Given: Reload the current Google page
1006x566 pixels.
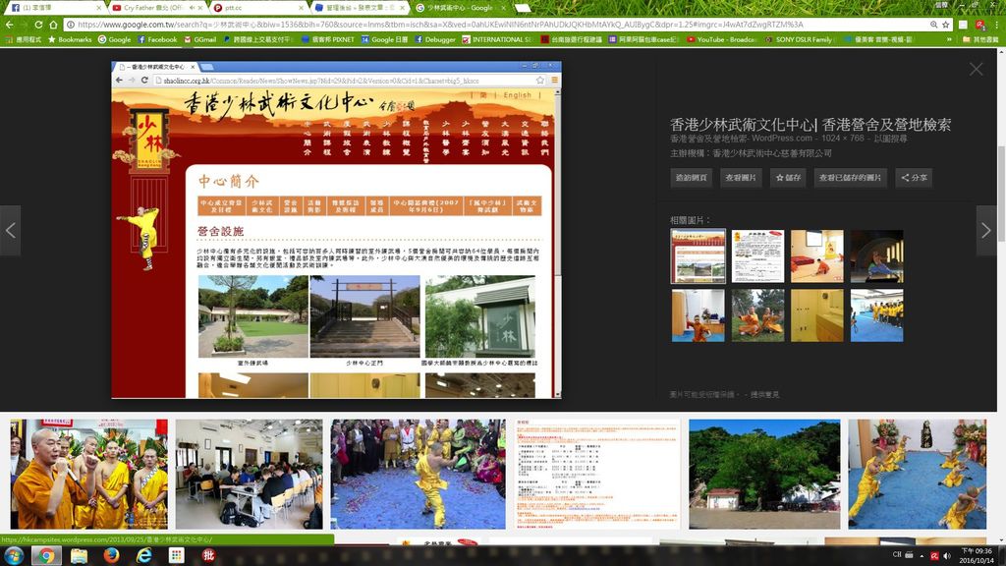Looking at the screenshot, I should pyautogui.click(x=38, y=25).
